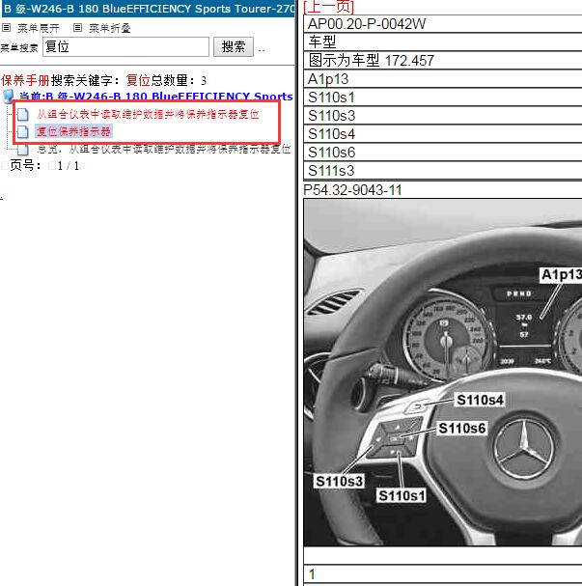Click document icon beside 总览 entry
The image size is (582, 586).
(23, 149)
